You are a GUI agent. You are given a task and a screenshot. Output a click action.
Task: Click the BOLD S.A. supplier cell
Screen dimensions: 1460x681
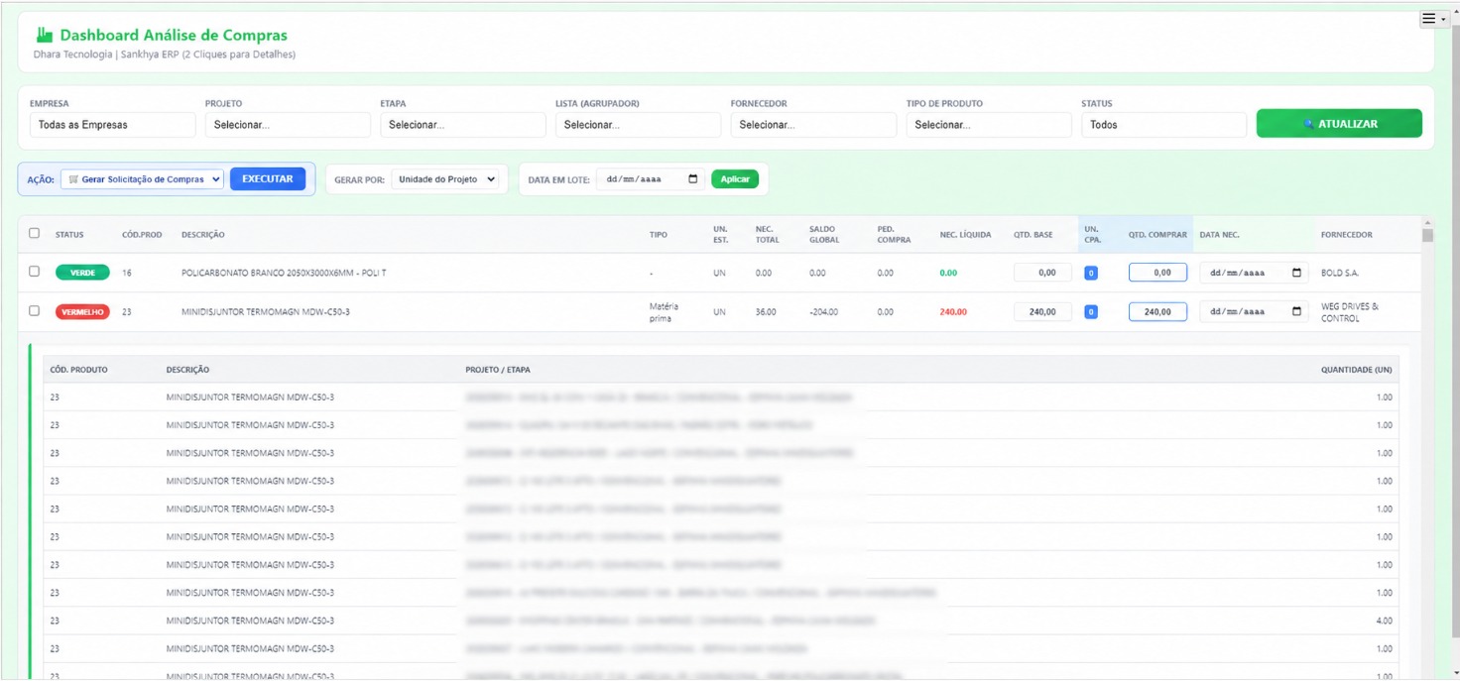click(1340, 273)
